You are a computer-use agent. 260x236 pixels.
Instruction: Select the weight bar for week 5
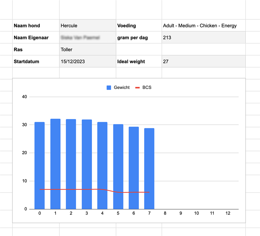pyautogui.click(x=118, y=167)
